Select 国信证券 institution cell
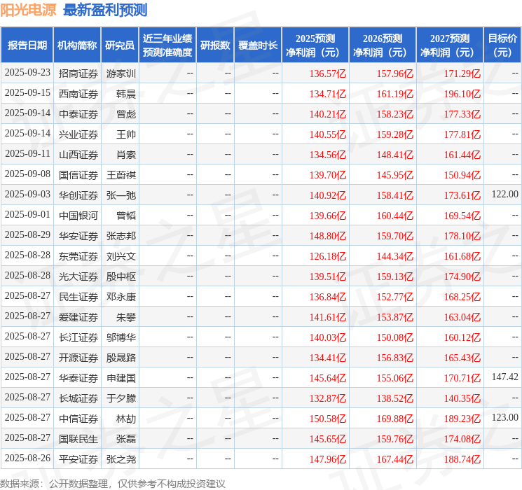The width and height of the screenshot is (522, 490). coord(78,175)
